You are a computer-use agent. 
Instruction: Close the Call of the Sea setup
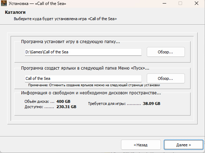pos(197,3)
